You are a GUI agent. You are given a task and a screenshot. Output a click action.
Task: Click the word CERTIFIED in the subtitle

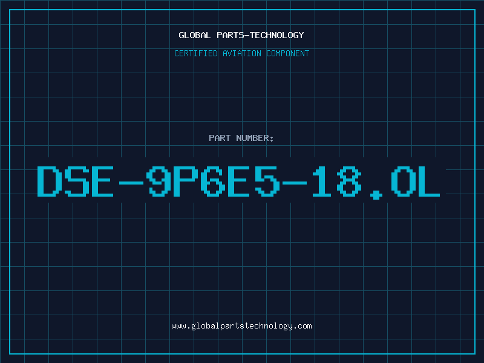pyautogui.click(x=195, y=53)
